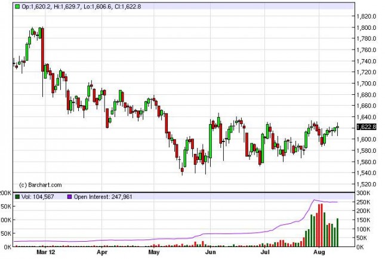Click the 'Jul' date axis label
This screenshot has height=259, width=385.
point(264,252)
